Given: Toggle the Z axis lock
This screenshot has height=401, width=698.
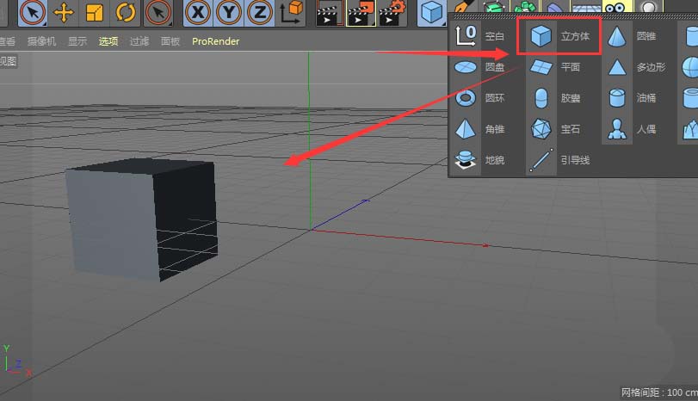Looking at the screenshot, I should (260, 12).
